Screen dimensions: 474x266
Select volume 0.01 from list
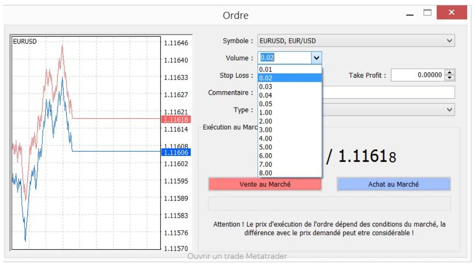[x=290, y=69]
